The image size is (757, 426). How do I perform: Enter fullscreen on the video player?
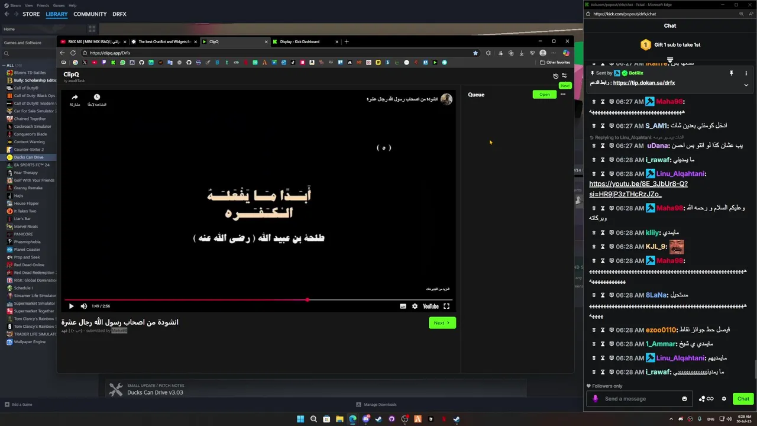click(447, 306)
